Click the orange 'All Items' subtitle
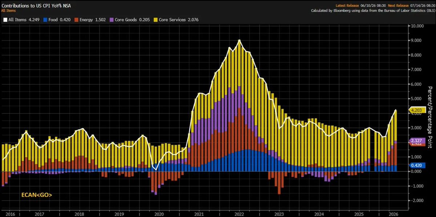This screenshot has height=217, width=436. coord(9,11)
